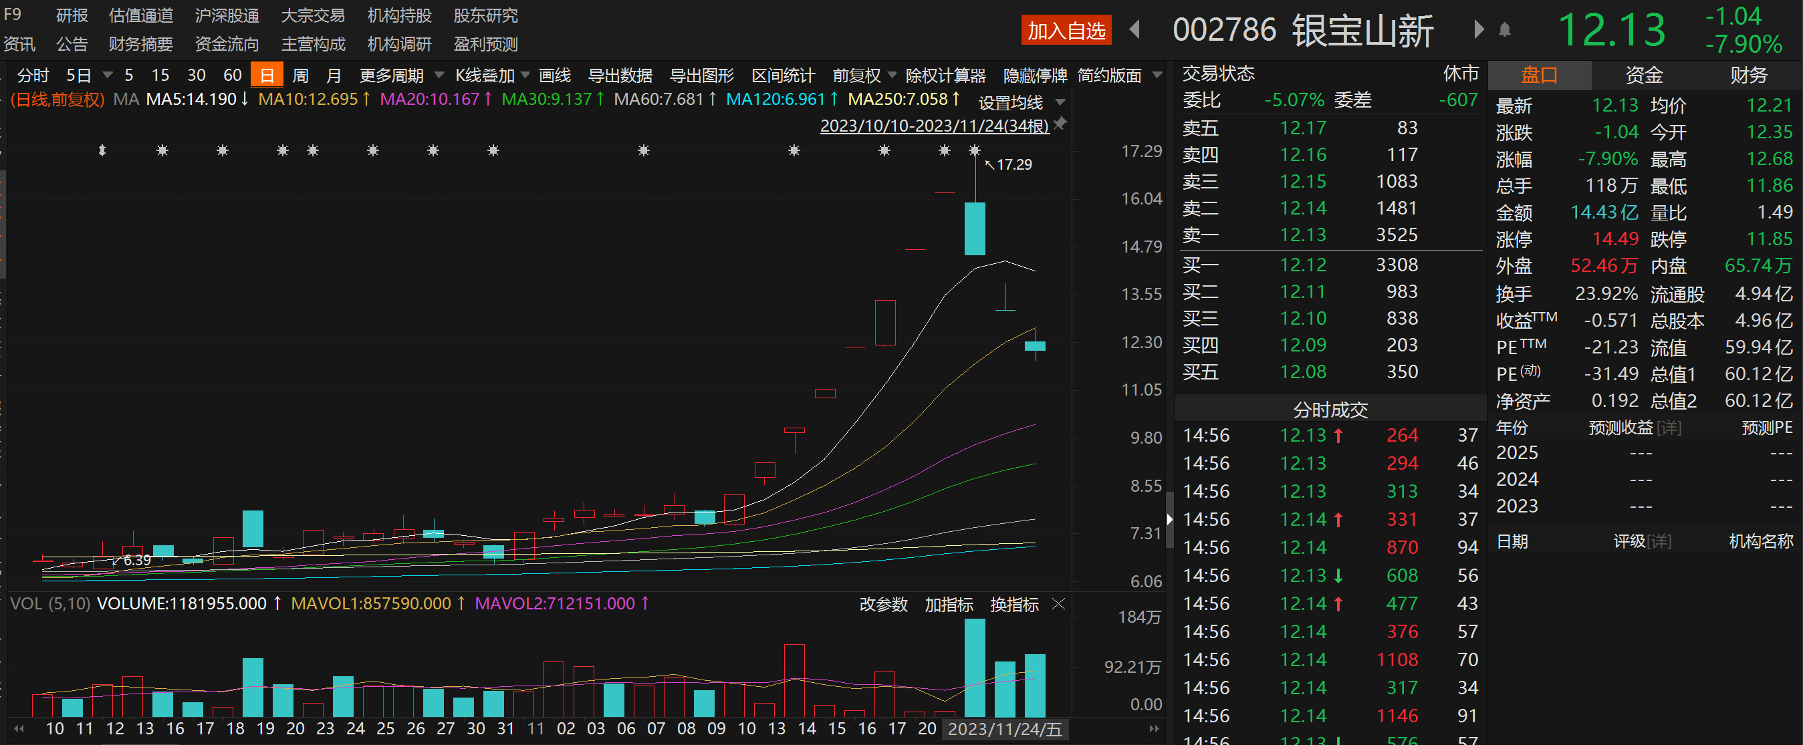The width and height of the screenshot is (1803, 745).
Task: Expand the 设置均线 dropdown
Action: 1060,102
